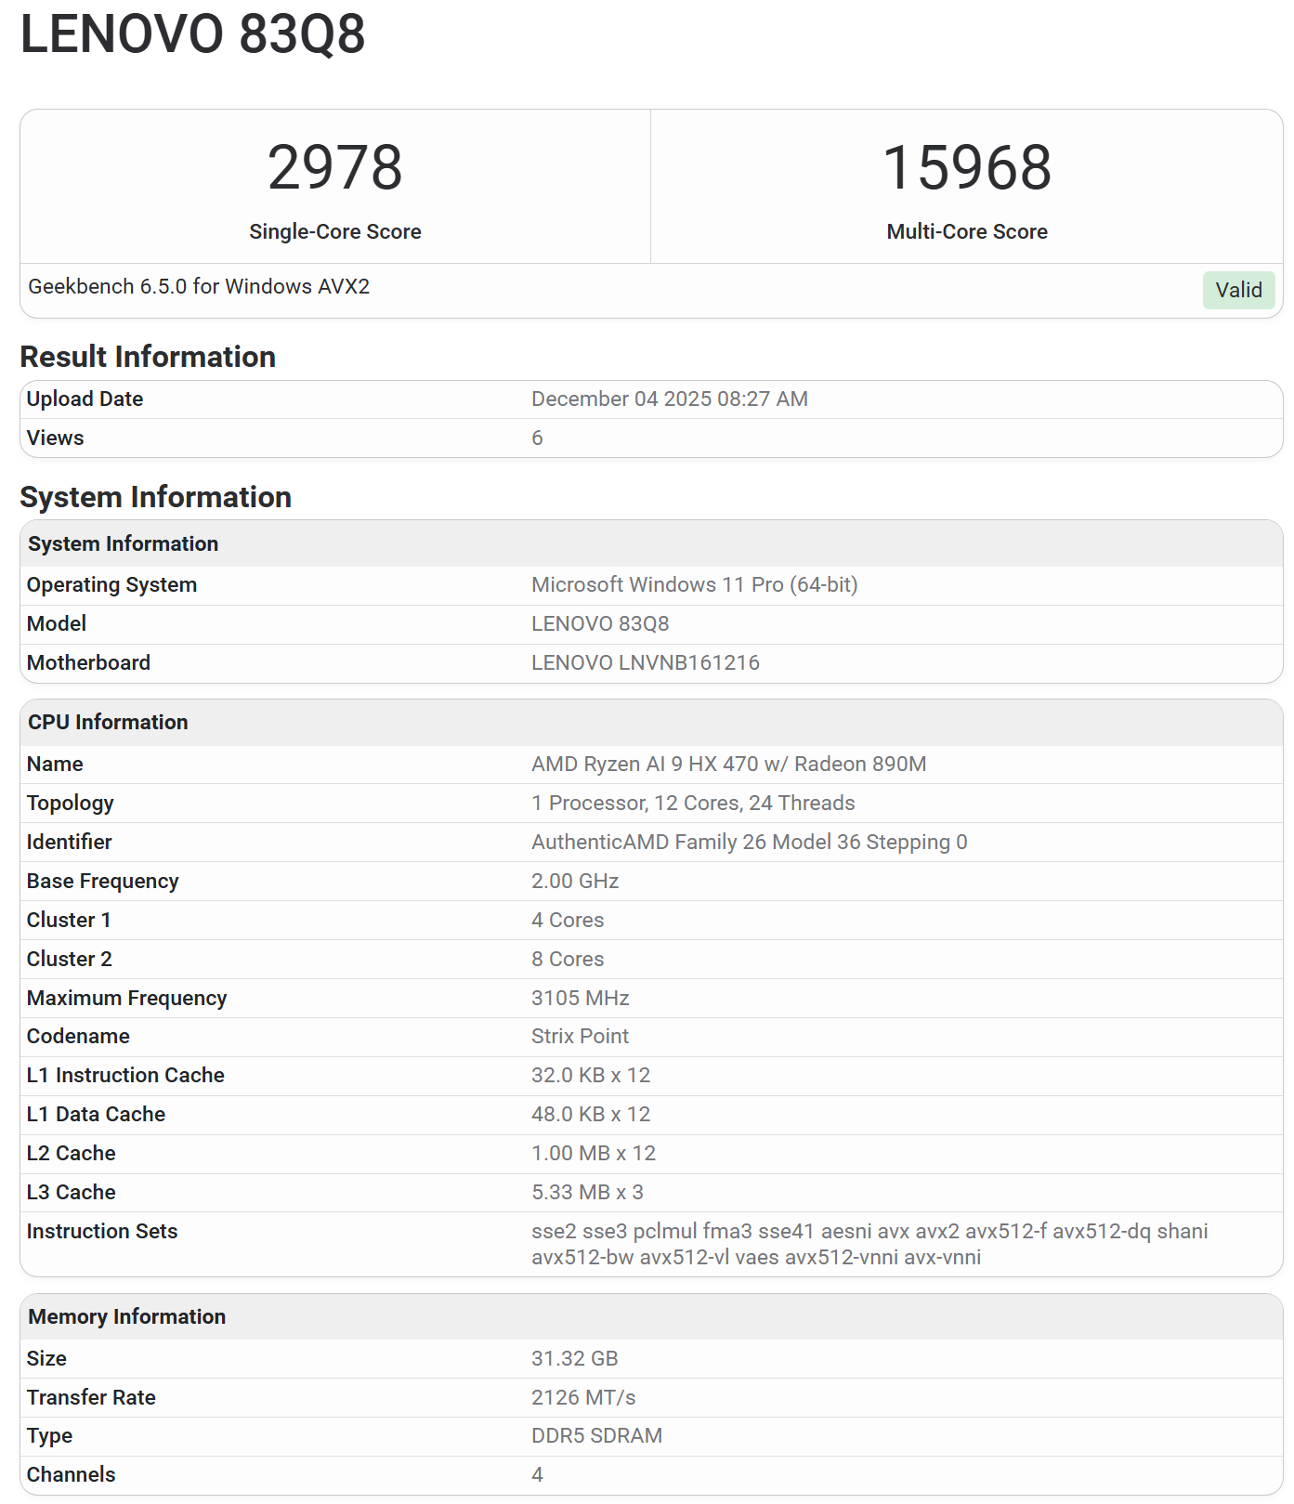The height and width of the screenshot is (1504, 1294).
Task: Click the System Information table header
Action: 123,544
